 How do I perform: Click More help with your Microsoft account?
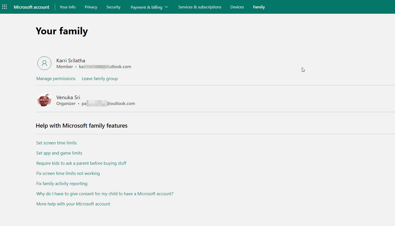coord(73,204)
